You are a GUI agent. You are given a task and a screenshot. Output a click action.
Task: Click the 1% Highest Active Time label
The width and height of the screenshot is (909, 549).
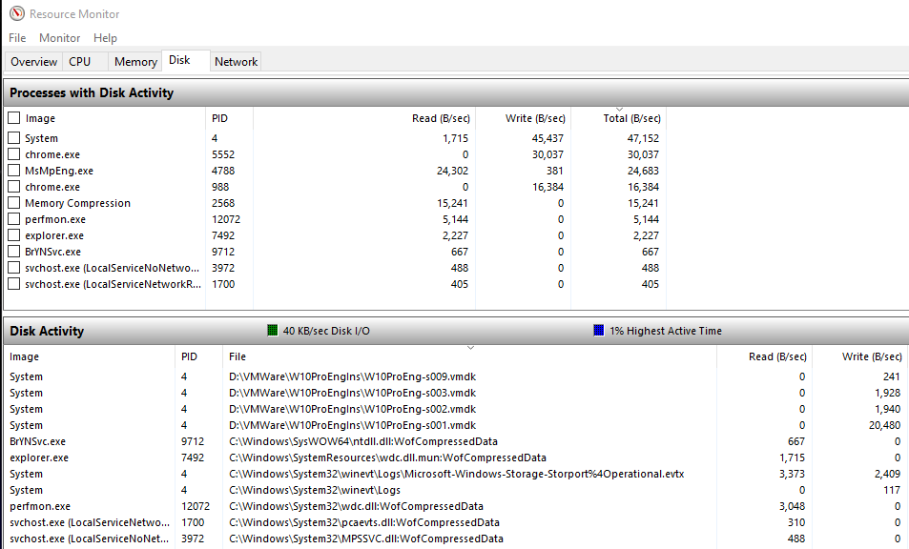(666, 331)
